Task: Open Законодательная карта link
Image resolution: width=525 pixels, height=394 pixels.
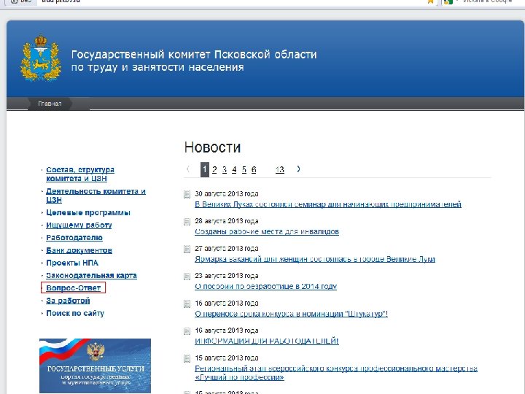Action: click(x=91, y=275)
